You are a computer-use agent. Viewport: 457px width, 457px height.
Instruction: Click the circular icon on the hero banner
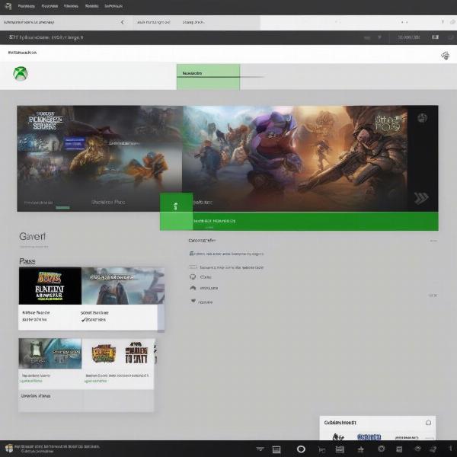(x=422, y=118)
